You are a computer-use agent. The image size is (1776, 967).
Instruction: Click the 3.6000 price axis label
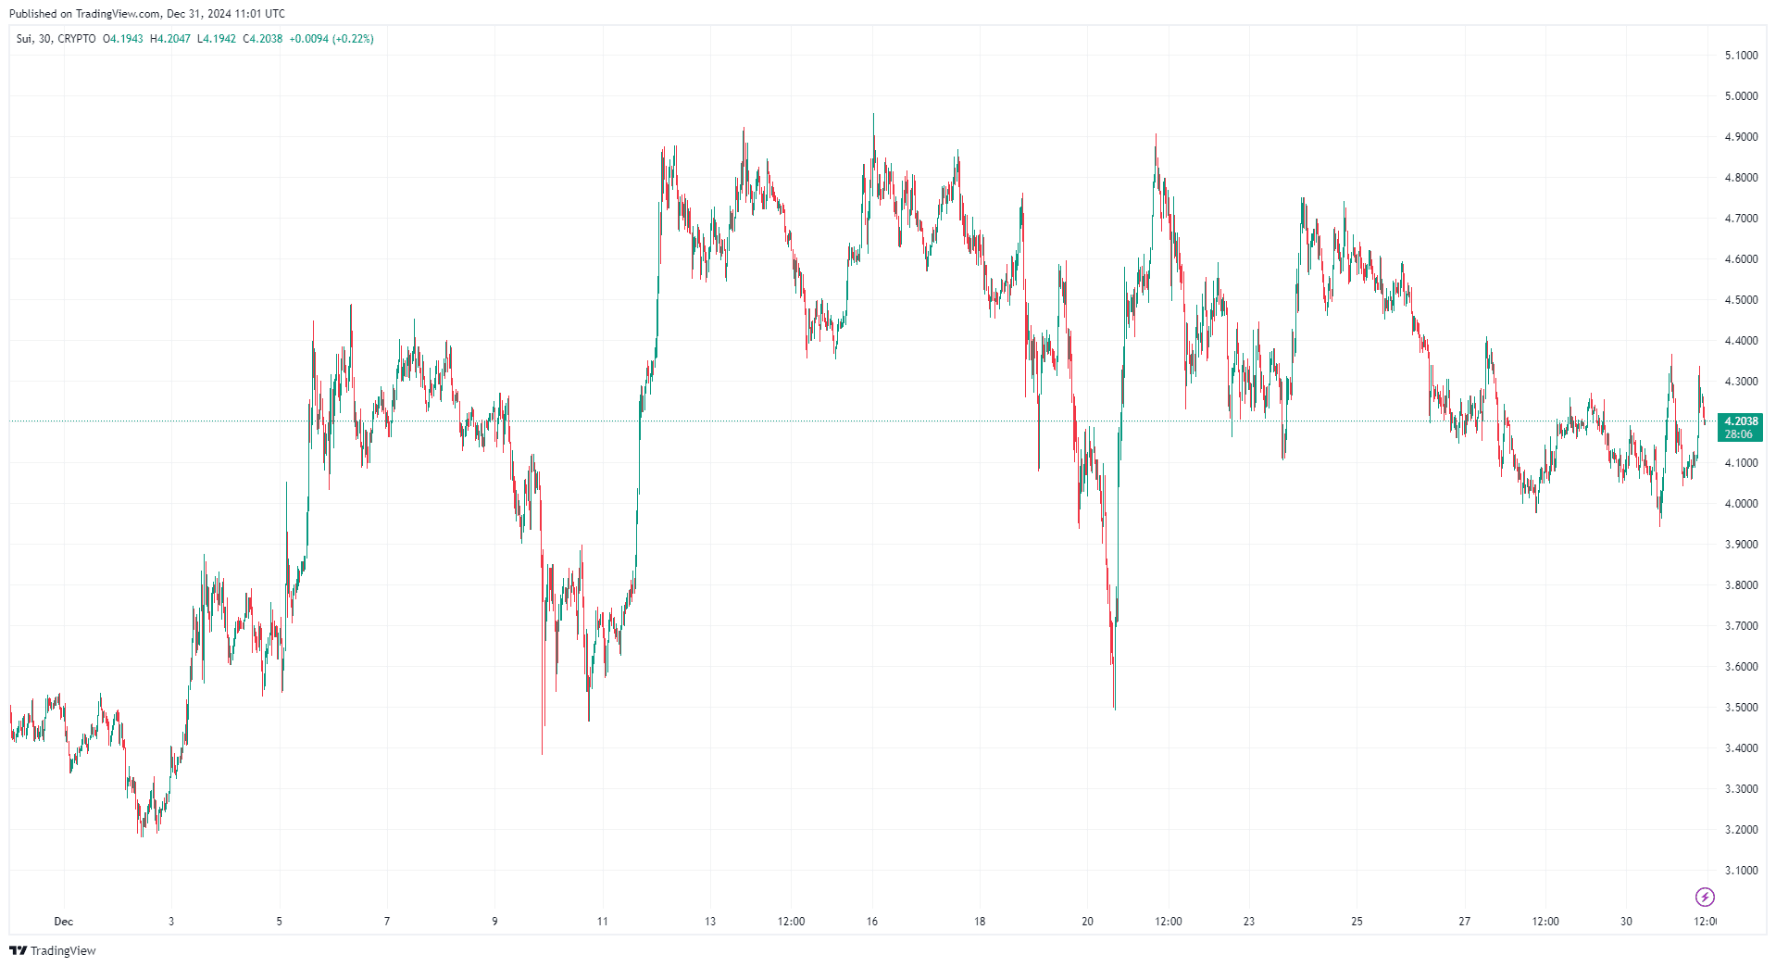point(1741,667)
